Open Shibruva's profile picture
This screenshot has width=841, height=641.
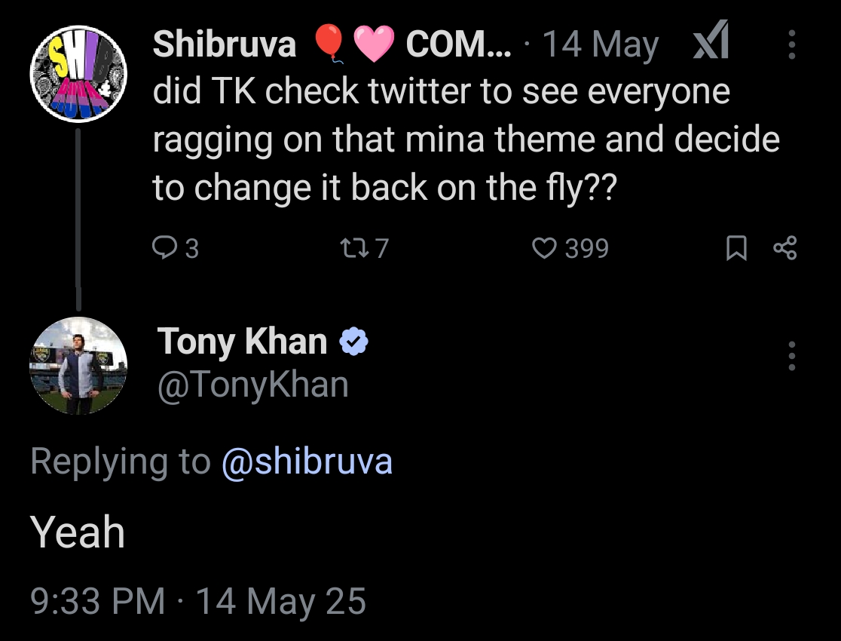tap(78, 73)
